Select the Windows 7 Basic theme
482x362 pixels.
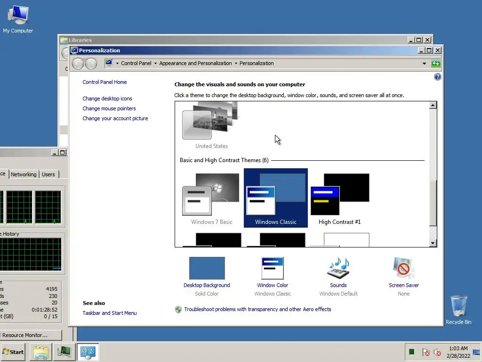[211, 198]
